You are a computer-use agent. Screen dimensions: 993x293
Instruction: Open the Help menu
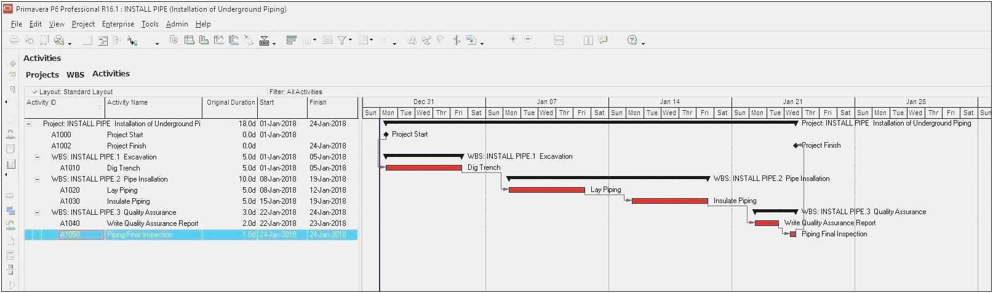[203, 24]
